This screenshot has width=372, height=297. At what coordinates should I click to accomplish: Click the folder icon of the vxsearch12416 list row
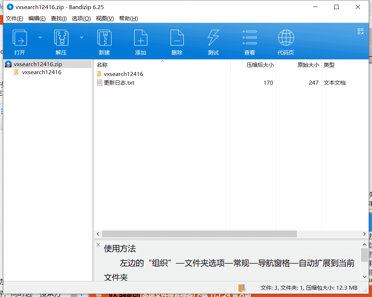(x=100, y=74)
